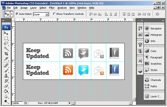The image size is (167, 107).
Task: Click the Auto-Align Layers icon
Action: point(157,14)
